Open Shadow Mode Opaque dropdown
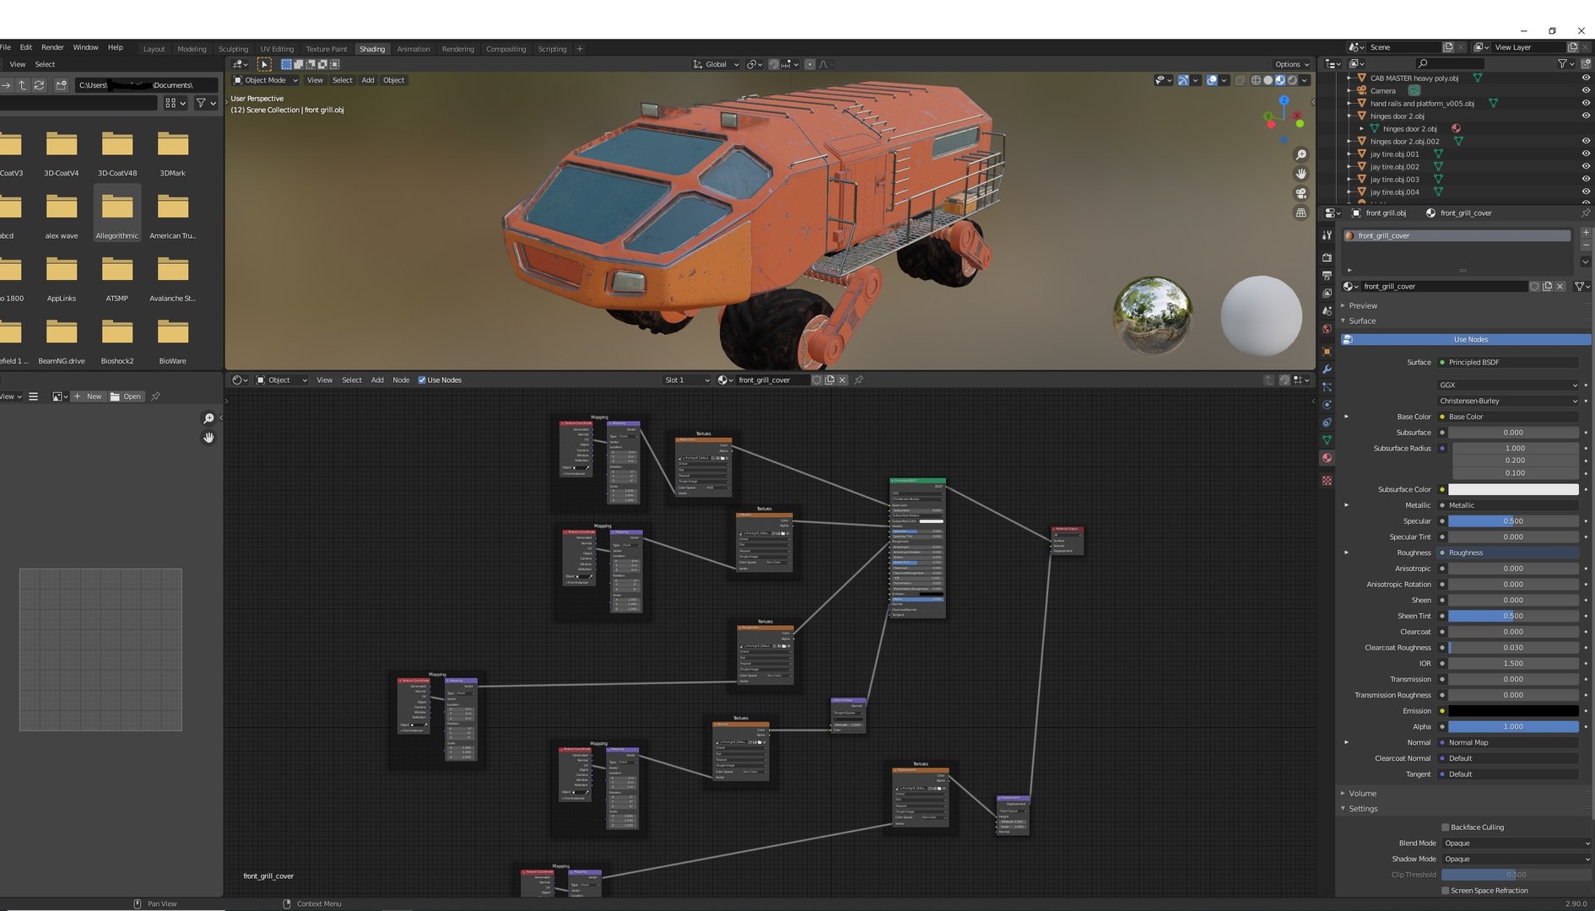Screen dimensions: 1595x911 click(x=1517, y=859)
